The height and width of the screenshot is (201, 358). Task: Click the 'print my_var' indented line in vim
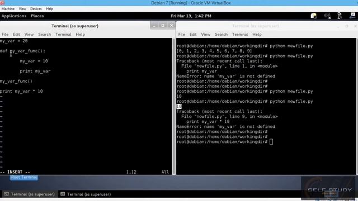click(x=35, y=71)
